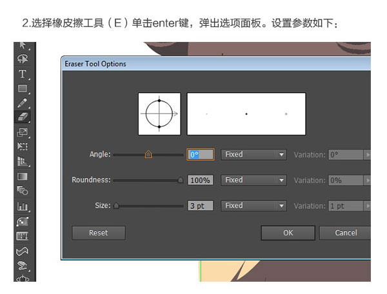Select the Rectangle tool
The width and height of the screenshot is (387, 294).
[x=23, y=88]
